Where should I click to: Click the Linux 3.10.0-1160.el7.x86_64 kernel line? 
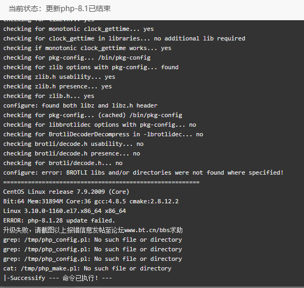[64, 211]
